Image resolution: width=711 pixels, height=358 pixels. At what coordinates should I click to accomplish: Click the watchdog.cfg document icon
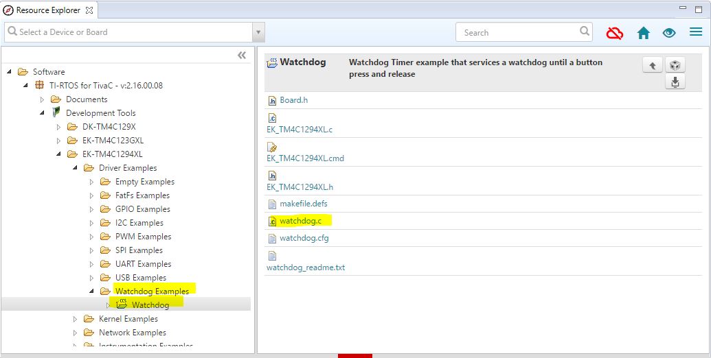tap(272, 238)
